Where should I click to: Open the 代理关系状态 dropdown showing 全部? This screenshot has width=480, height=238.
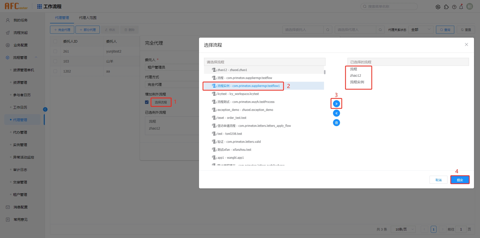421,29
